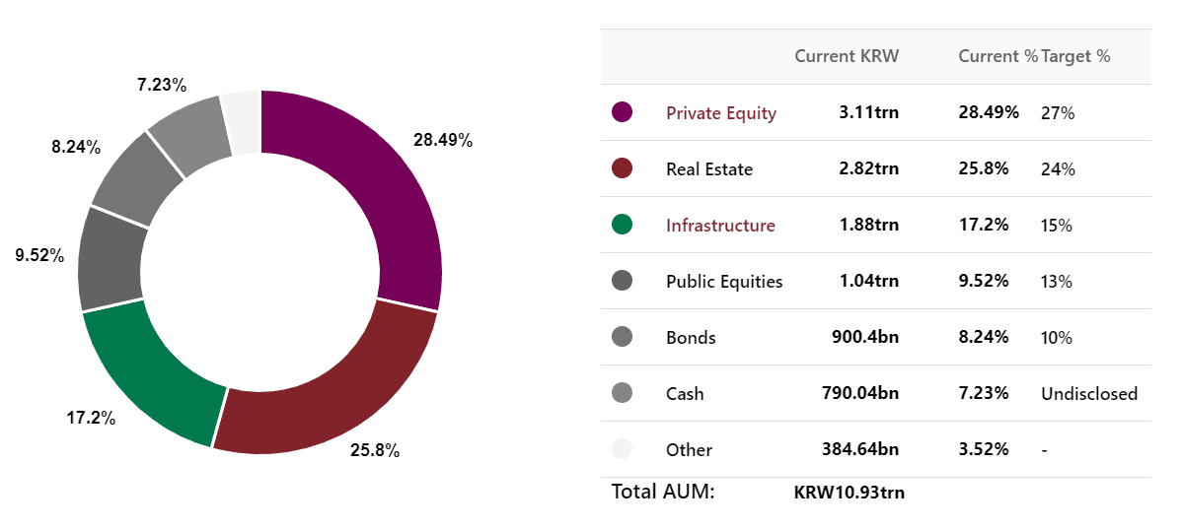Image resolution: width=1182 pixels, height=530 pixels.
Task: Click the Real Estate row label
Action: pyautogui.click(x=709, y=169)
